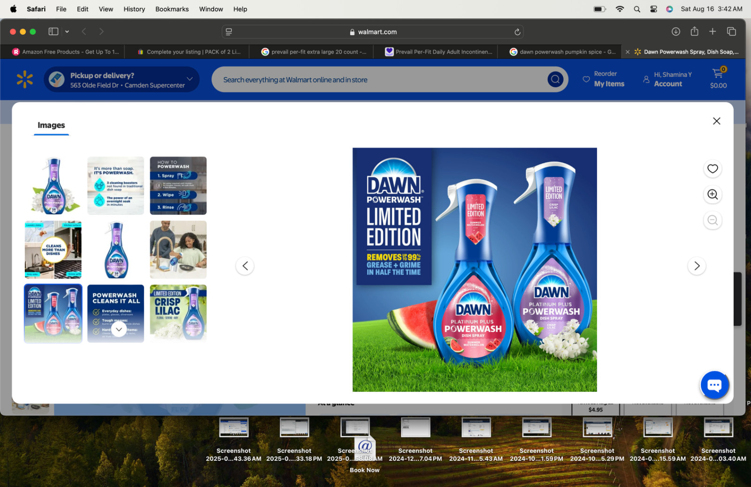This screenshot has width=751, height=487.
Task: Click the Walmart spark logo
Action: click(24, 79)
